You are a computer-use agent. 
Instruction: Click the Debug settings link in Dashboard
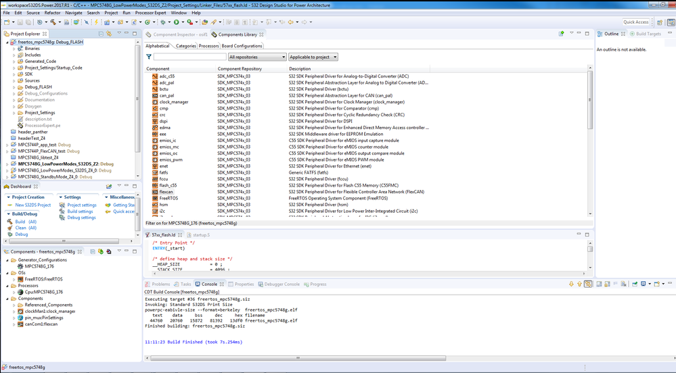tap(81, 218)
